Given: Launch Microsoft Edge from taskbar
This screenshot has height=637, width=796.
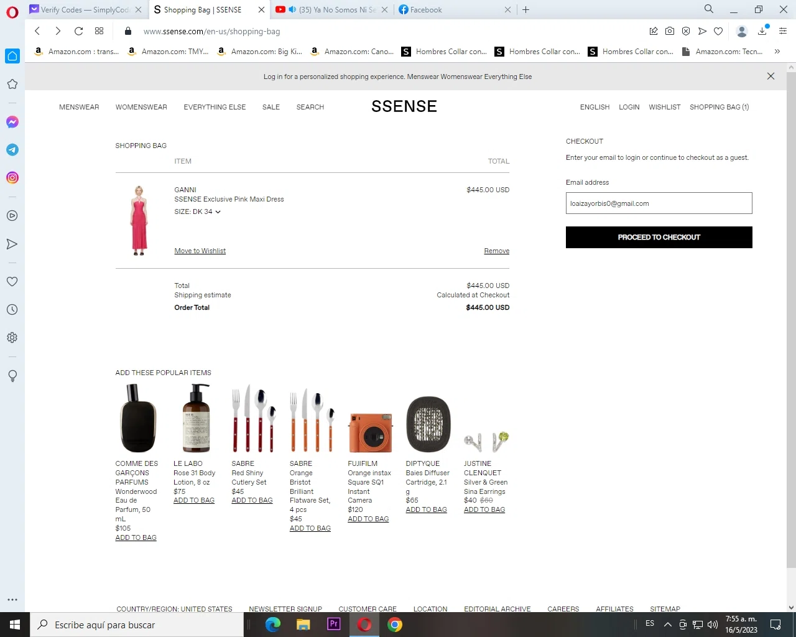Looking at the screenshot, I should (x=273, y=625).
